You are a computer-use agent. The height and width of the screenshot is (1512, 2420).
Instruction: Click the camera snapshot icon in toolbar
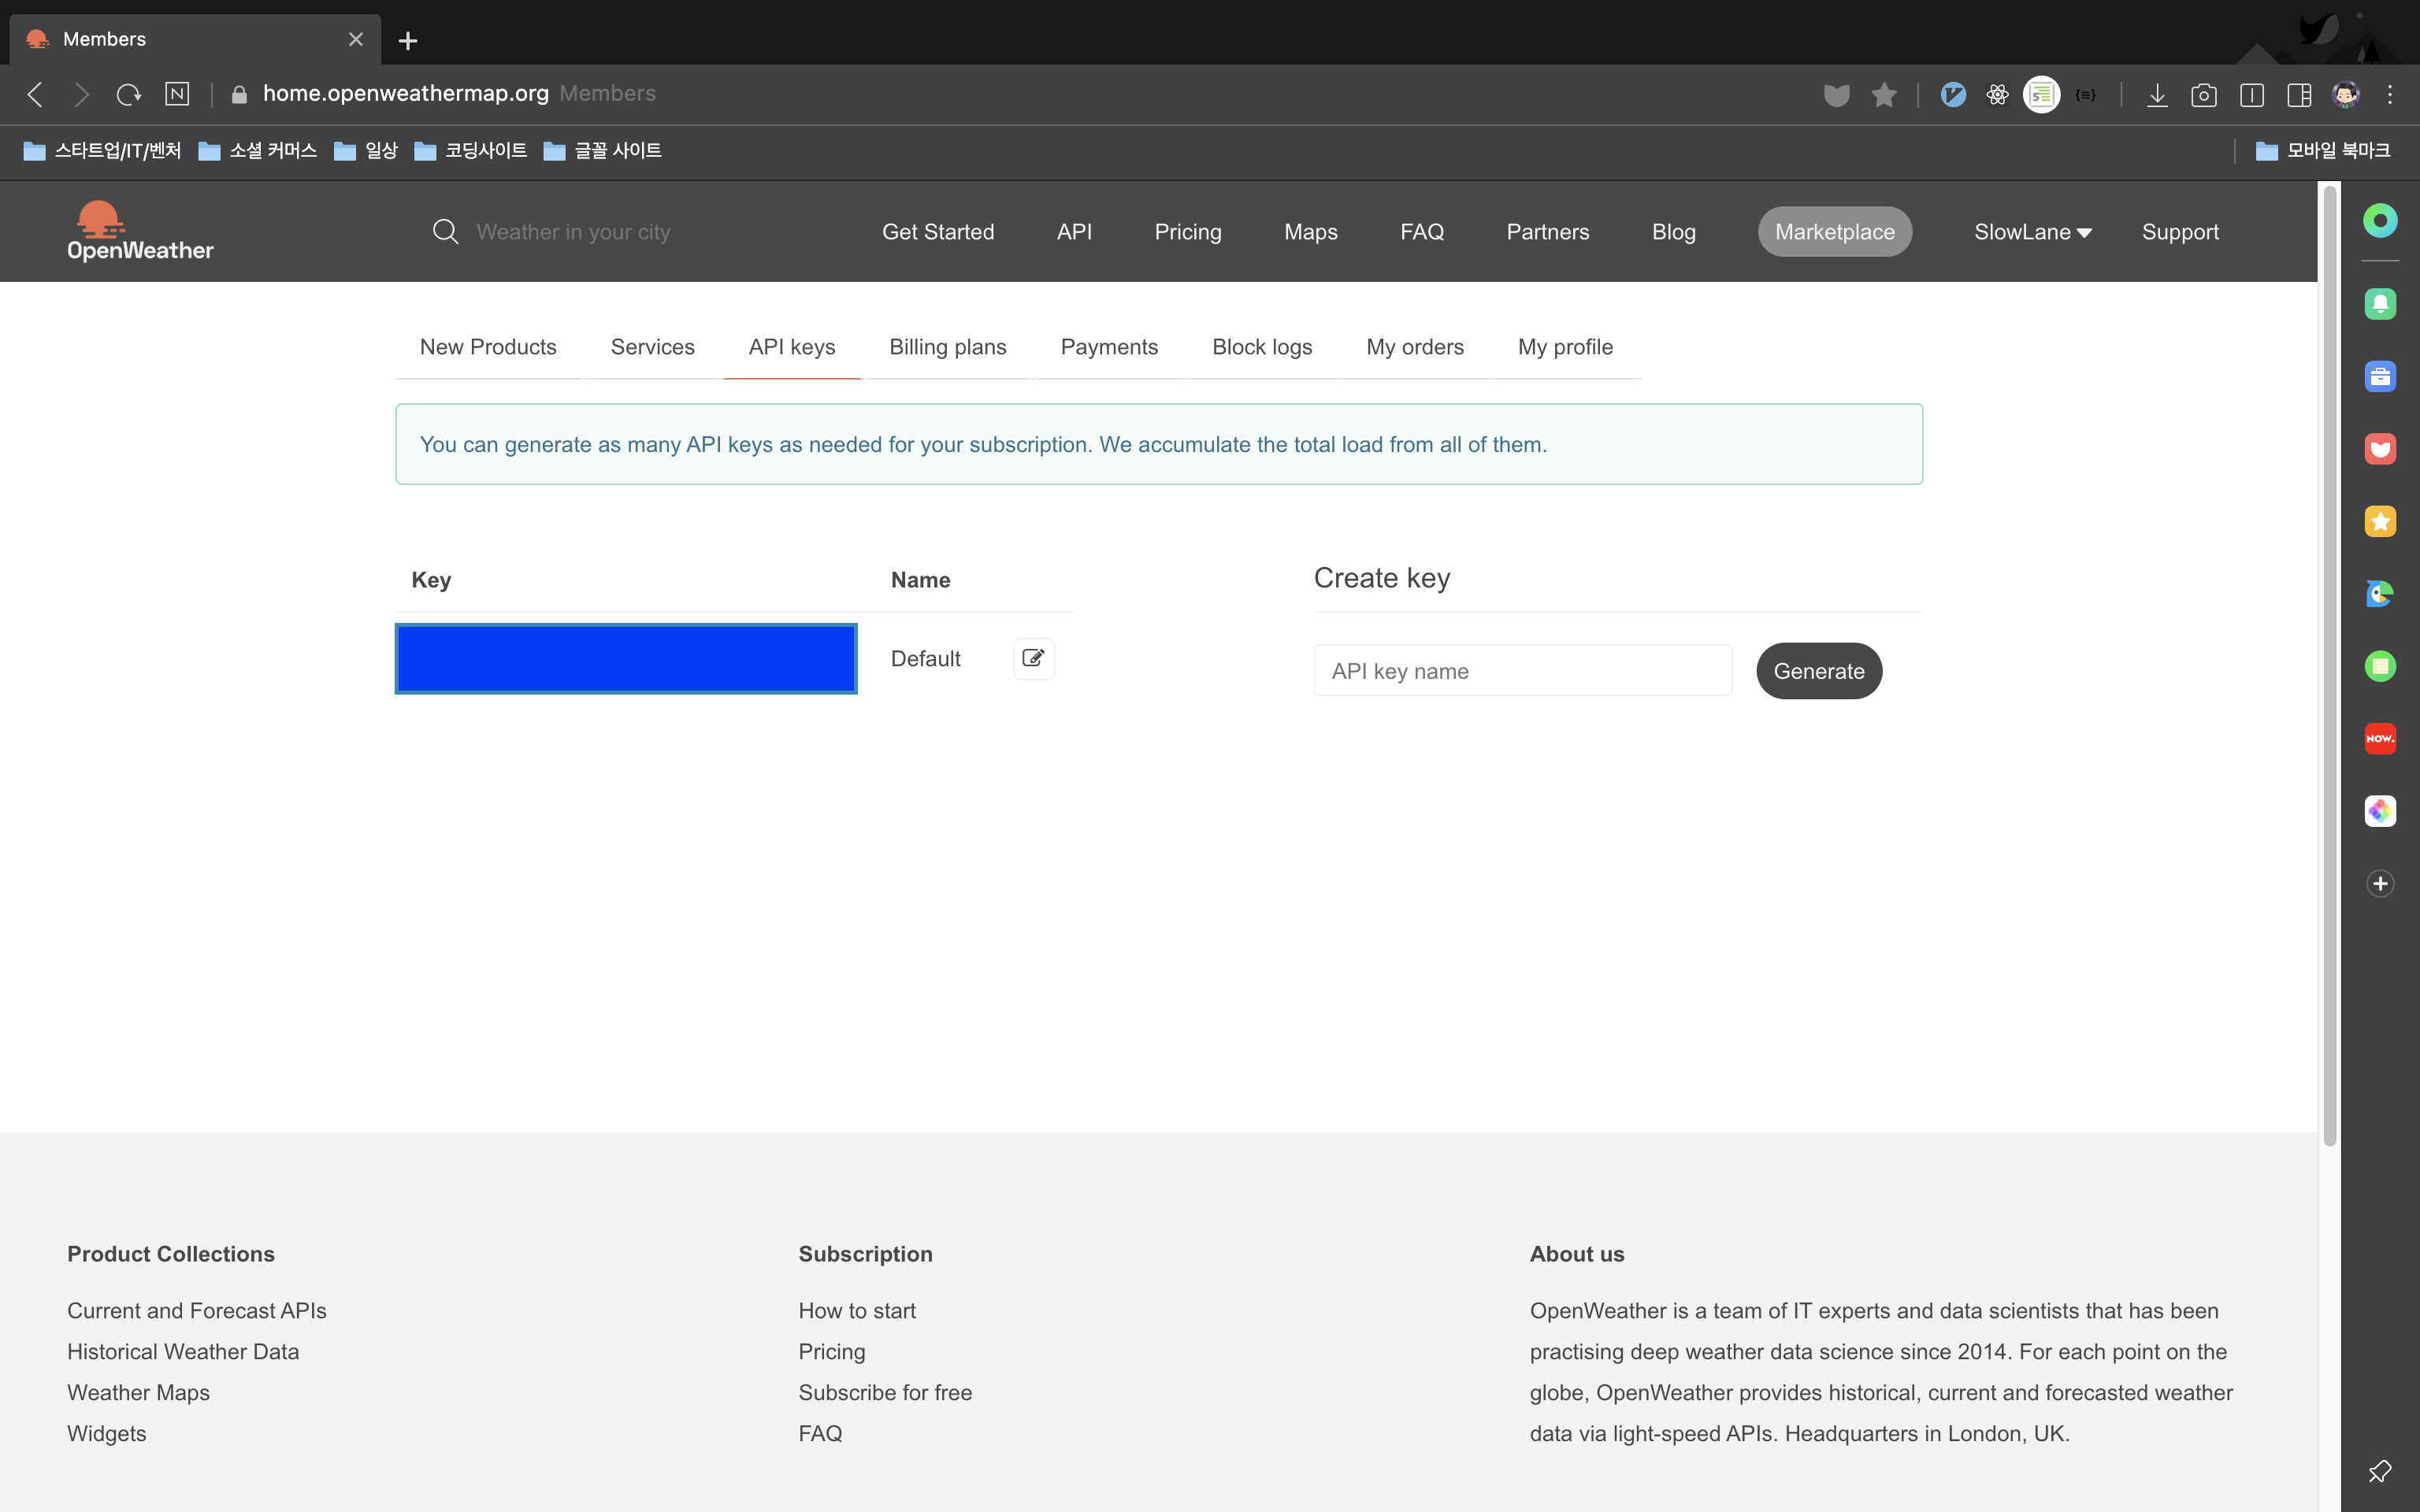(x=2203, y=95)
